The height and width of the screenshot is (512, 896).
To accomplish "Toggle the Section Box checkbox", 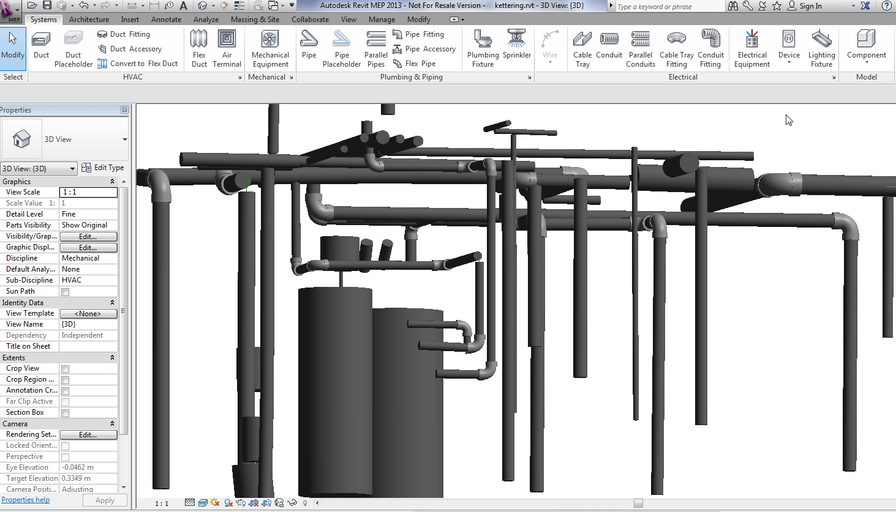I will tap(64, 412).
